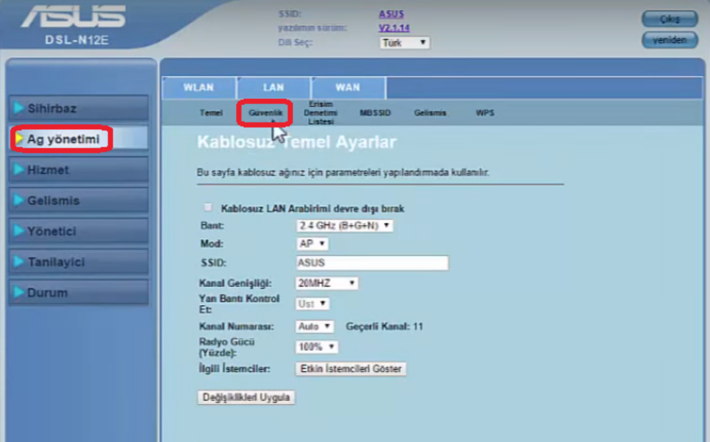Viewport: 710px width, 442px height.
Task: Open the Sihirbaz sidebar menu
Action: (x=79, y=108)
